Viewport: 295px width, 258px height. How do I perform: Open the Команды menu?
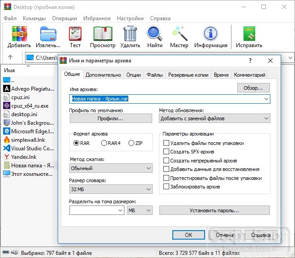tap(34, 18)
